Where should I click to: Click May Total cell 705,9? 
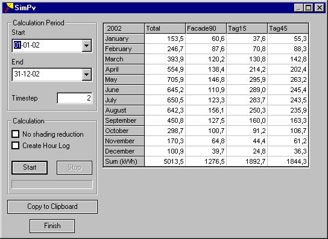(165, 79)
